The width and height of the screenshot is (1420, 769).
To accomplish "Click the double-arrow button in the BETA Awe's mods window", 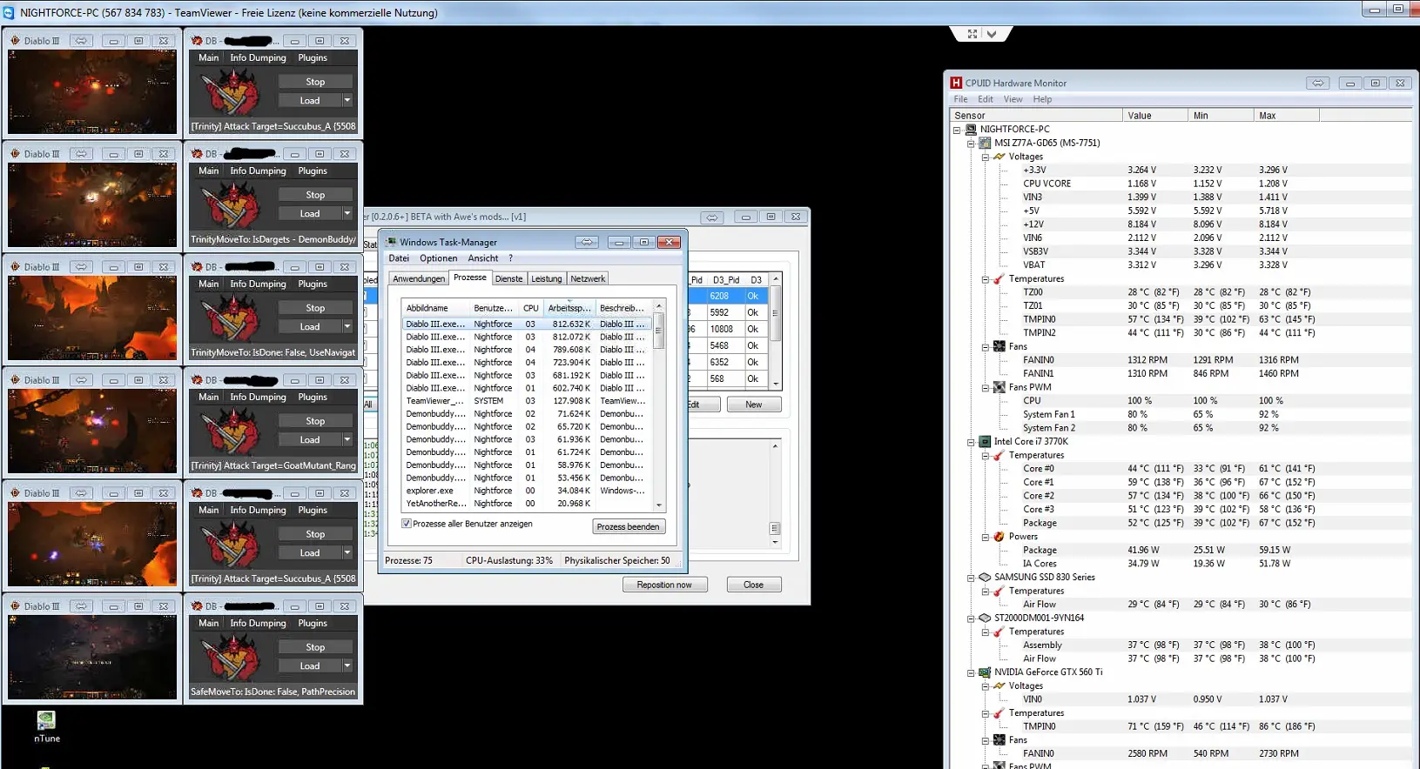I will coord(712,217).
